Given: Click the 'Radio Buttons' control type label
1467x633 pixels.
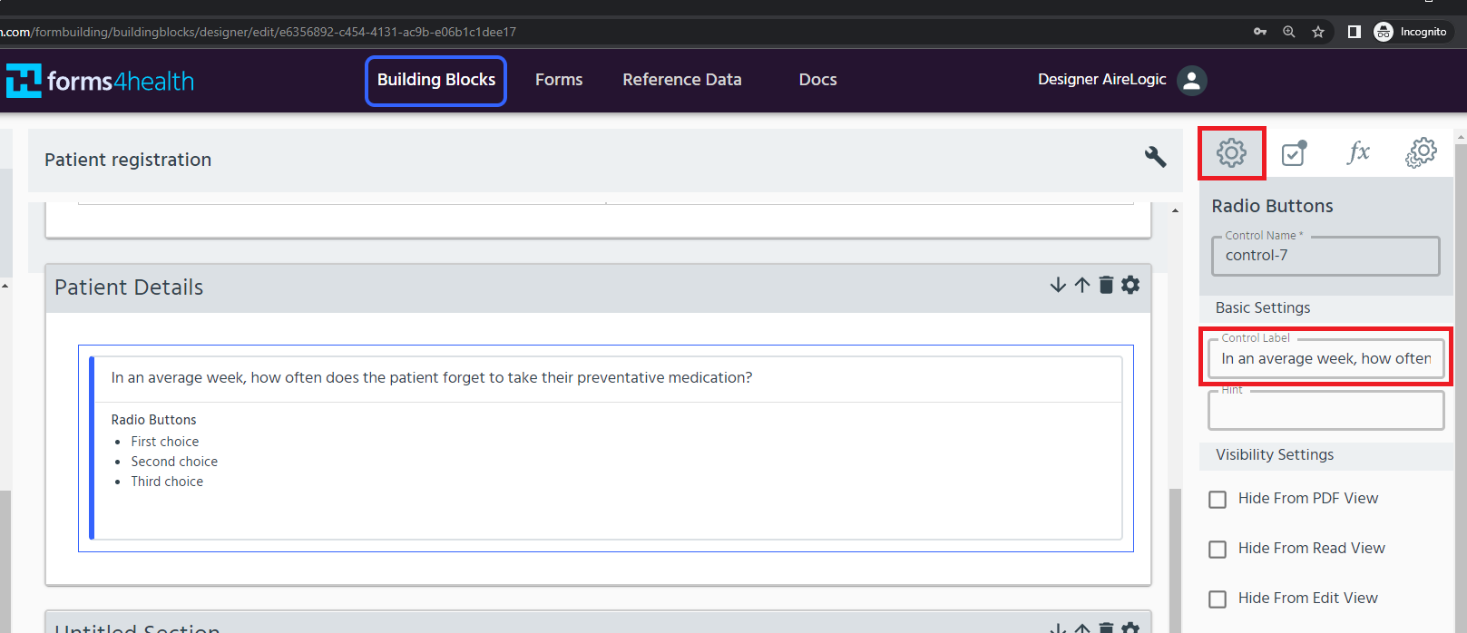Looking at the screenshot, I should point(153,420).
